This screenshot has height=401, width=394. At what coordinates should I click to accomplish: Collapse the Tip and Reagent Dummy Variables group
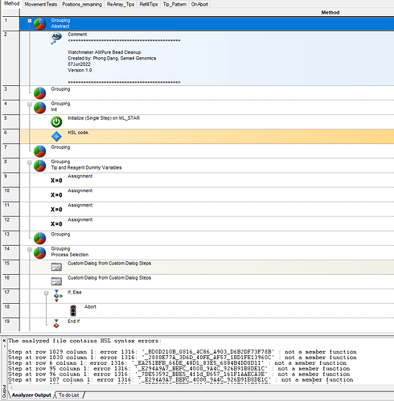coord(30,162)
